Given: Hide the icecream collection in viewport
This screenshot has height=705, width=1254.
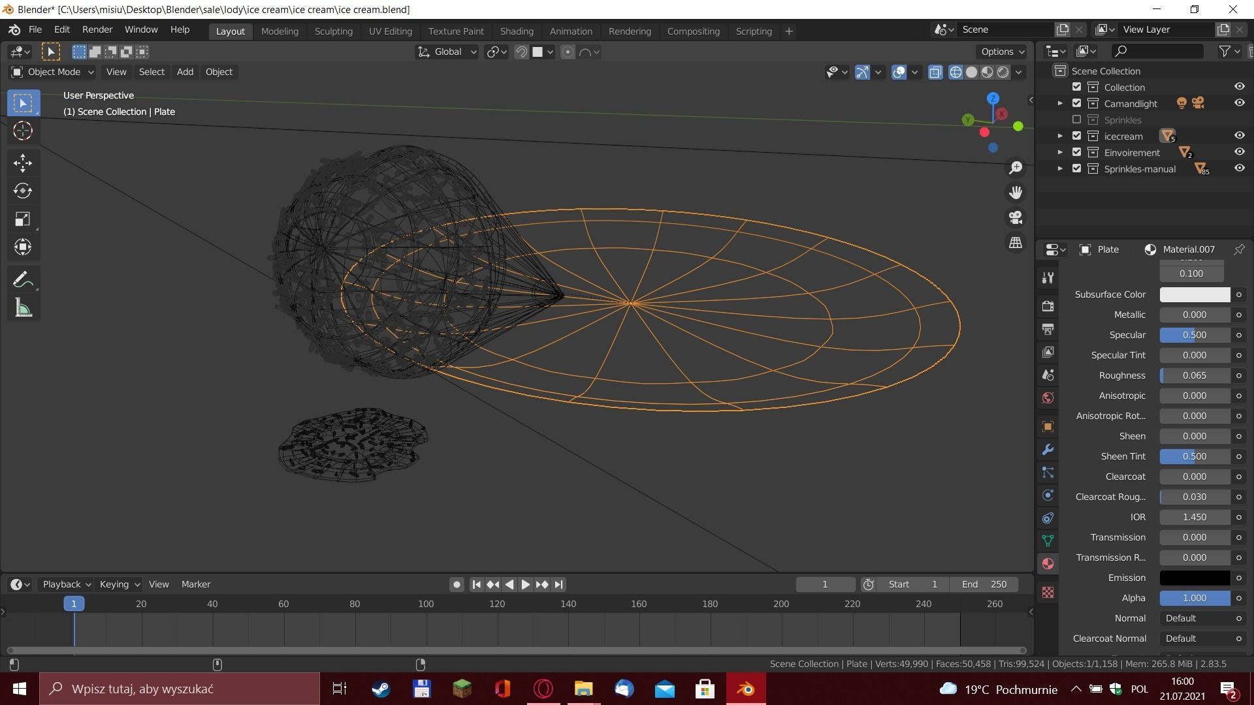Looking at the screenshot, I should [1239, 136].
